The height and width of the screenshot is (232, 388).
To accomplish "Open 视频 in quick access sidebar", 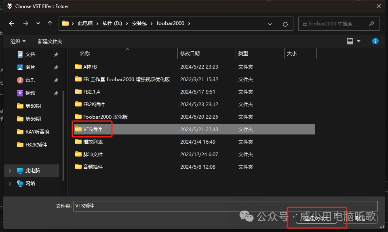I will point(30,93).
